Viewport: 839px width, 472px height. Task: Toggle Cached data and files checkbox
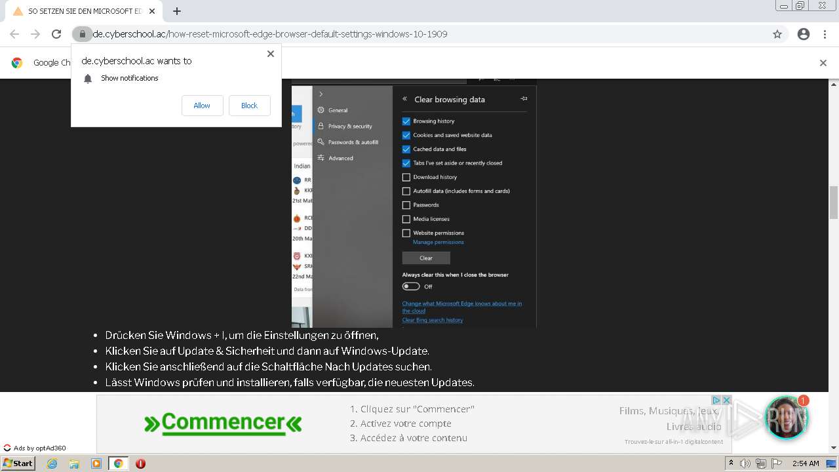(x=406, y=149)
